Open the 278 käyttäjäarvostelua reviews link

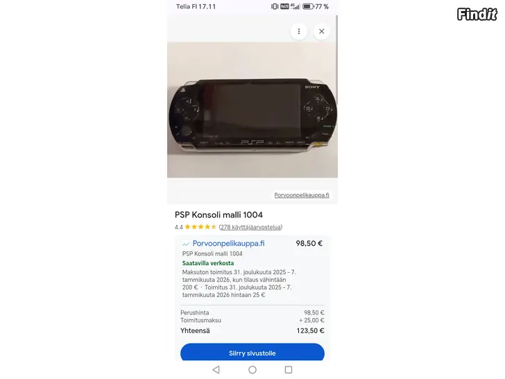pos(250,227)
